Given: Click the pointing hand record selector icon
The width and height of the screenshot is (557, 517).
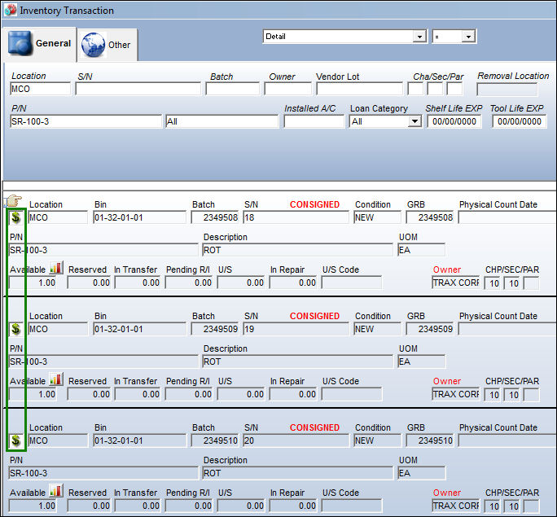Looking at the screenshot, I should pos(14,200).
